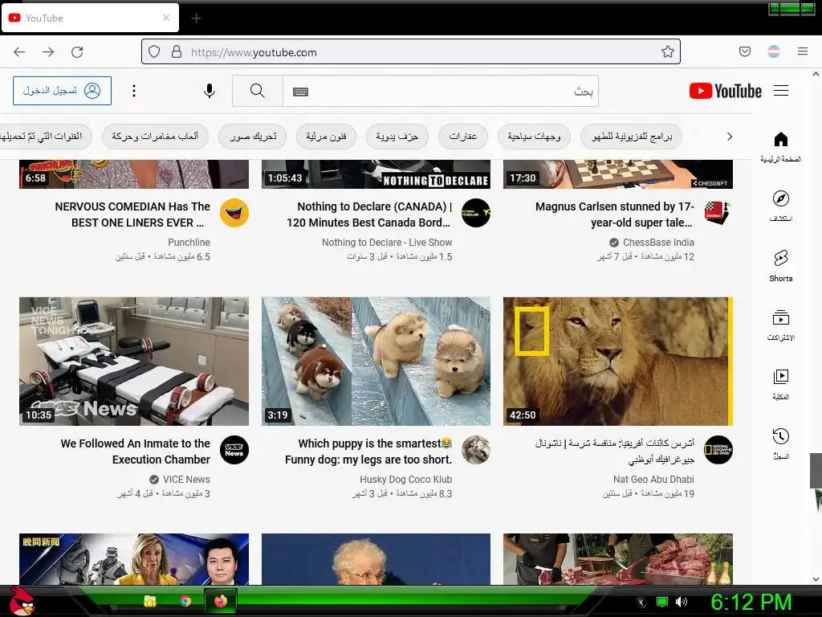The image size is (822, 617).
Task: Open Subscriptions in the sidebar
Action: [780, 325]
